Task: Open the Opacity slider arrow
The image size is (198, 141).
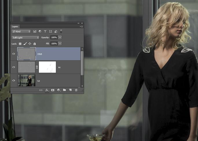Action: click(x=60, y=37)
